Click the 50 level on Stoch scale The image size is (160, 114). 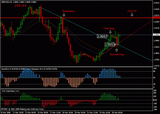click(154, 78)
